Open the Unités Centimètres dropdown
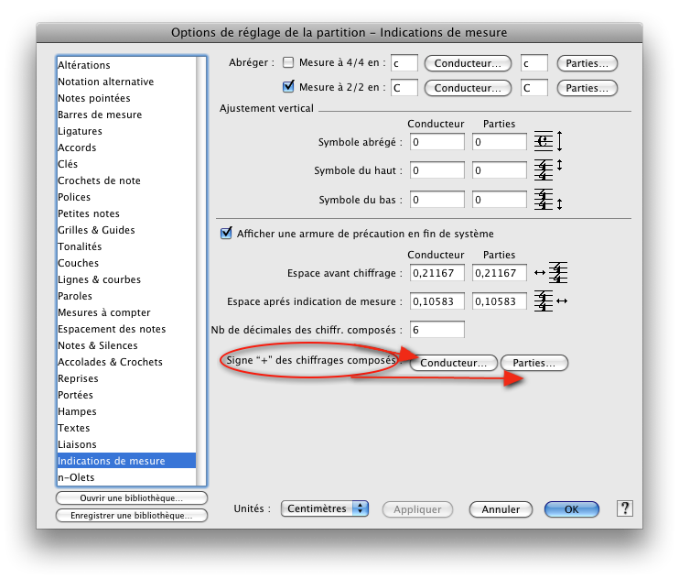The width and height of the screenshot is (679, 579). coord(324,508)
